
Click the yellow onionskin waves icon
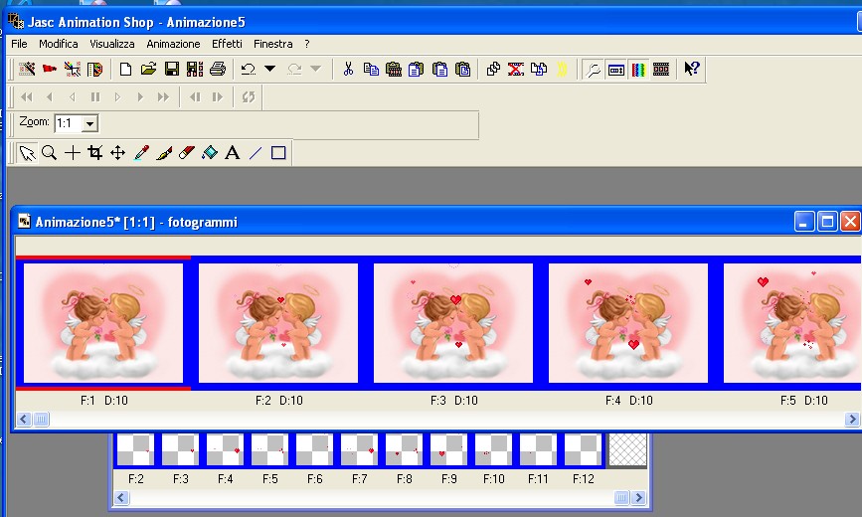click(x=562, y=69)
